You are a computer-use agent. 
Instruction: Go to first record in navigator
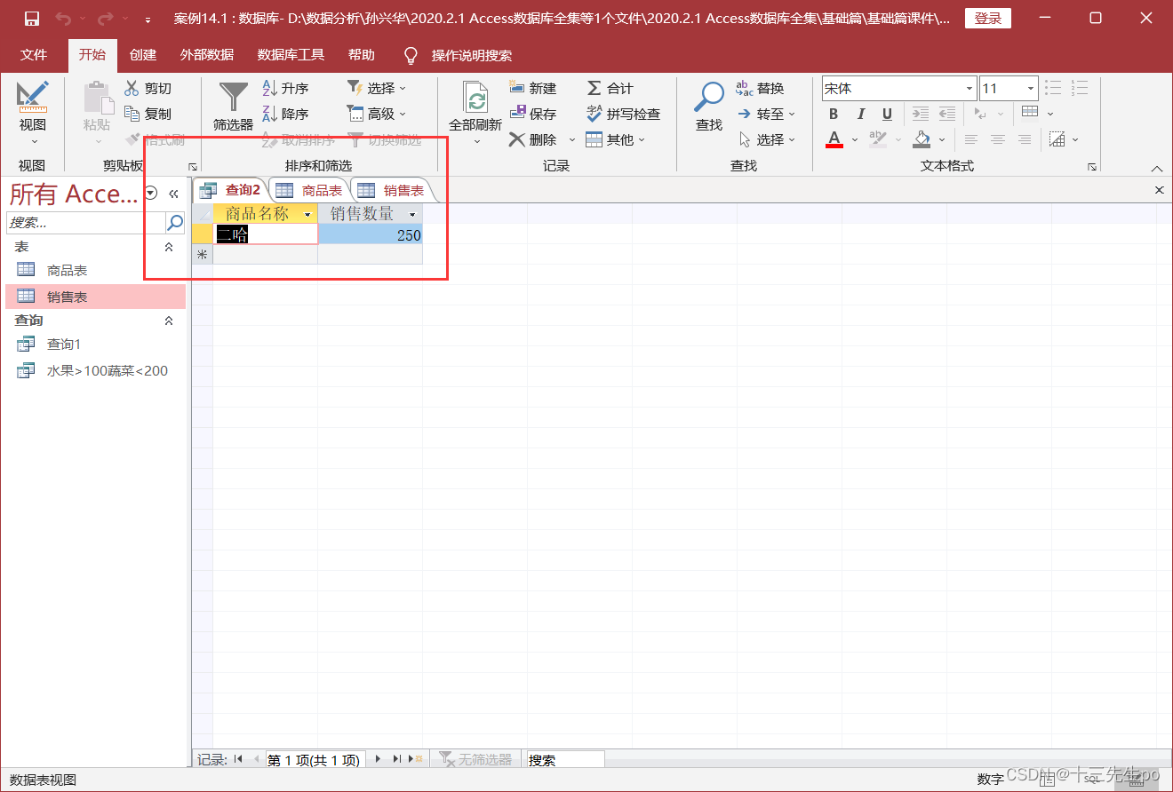pos(237,759)
